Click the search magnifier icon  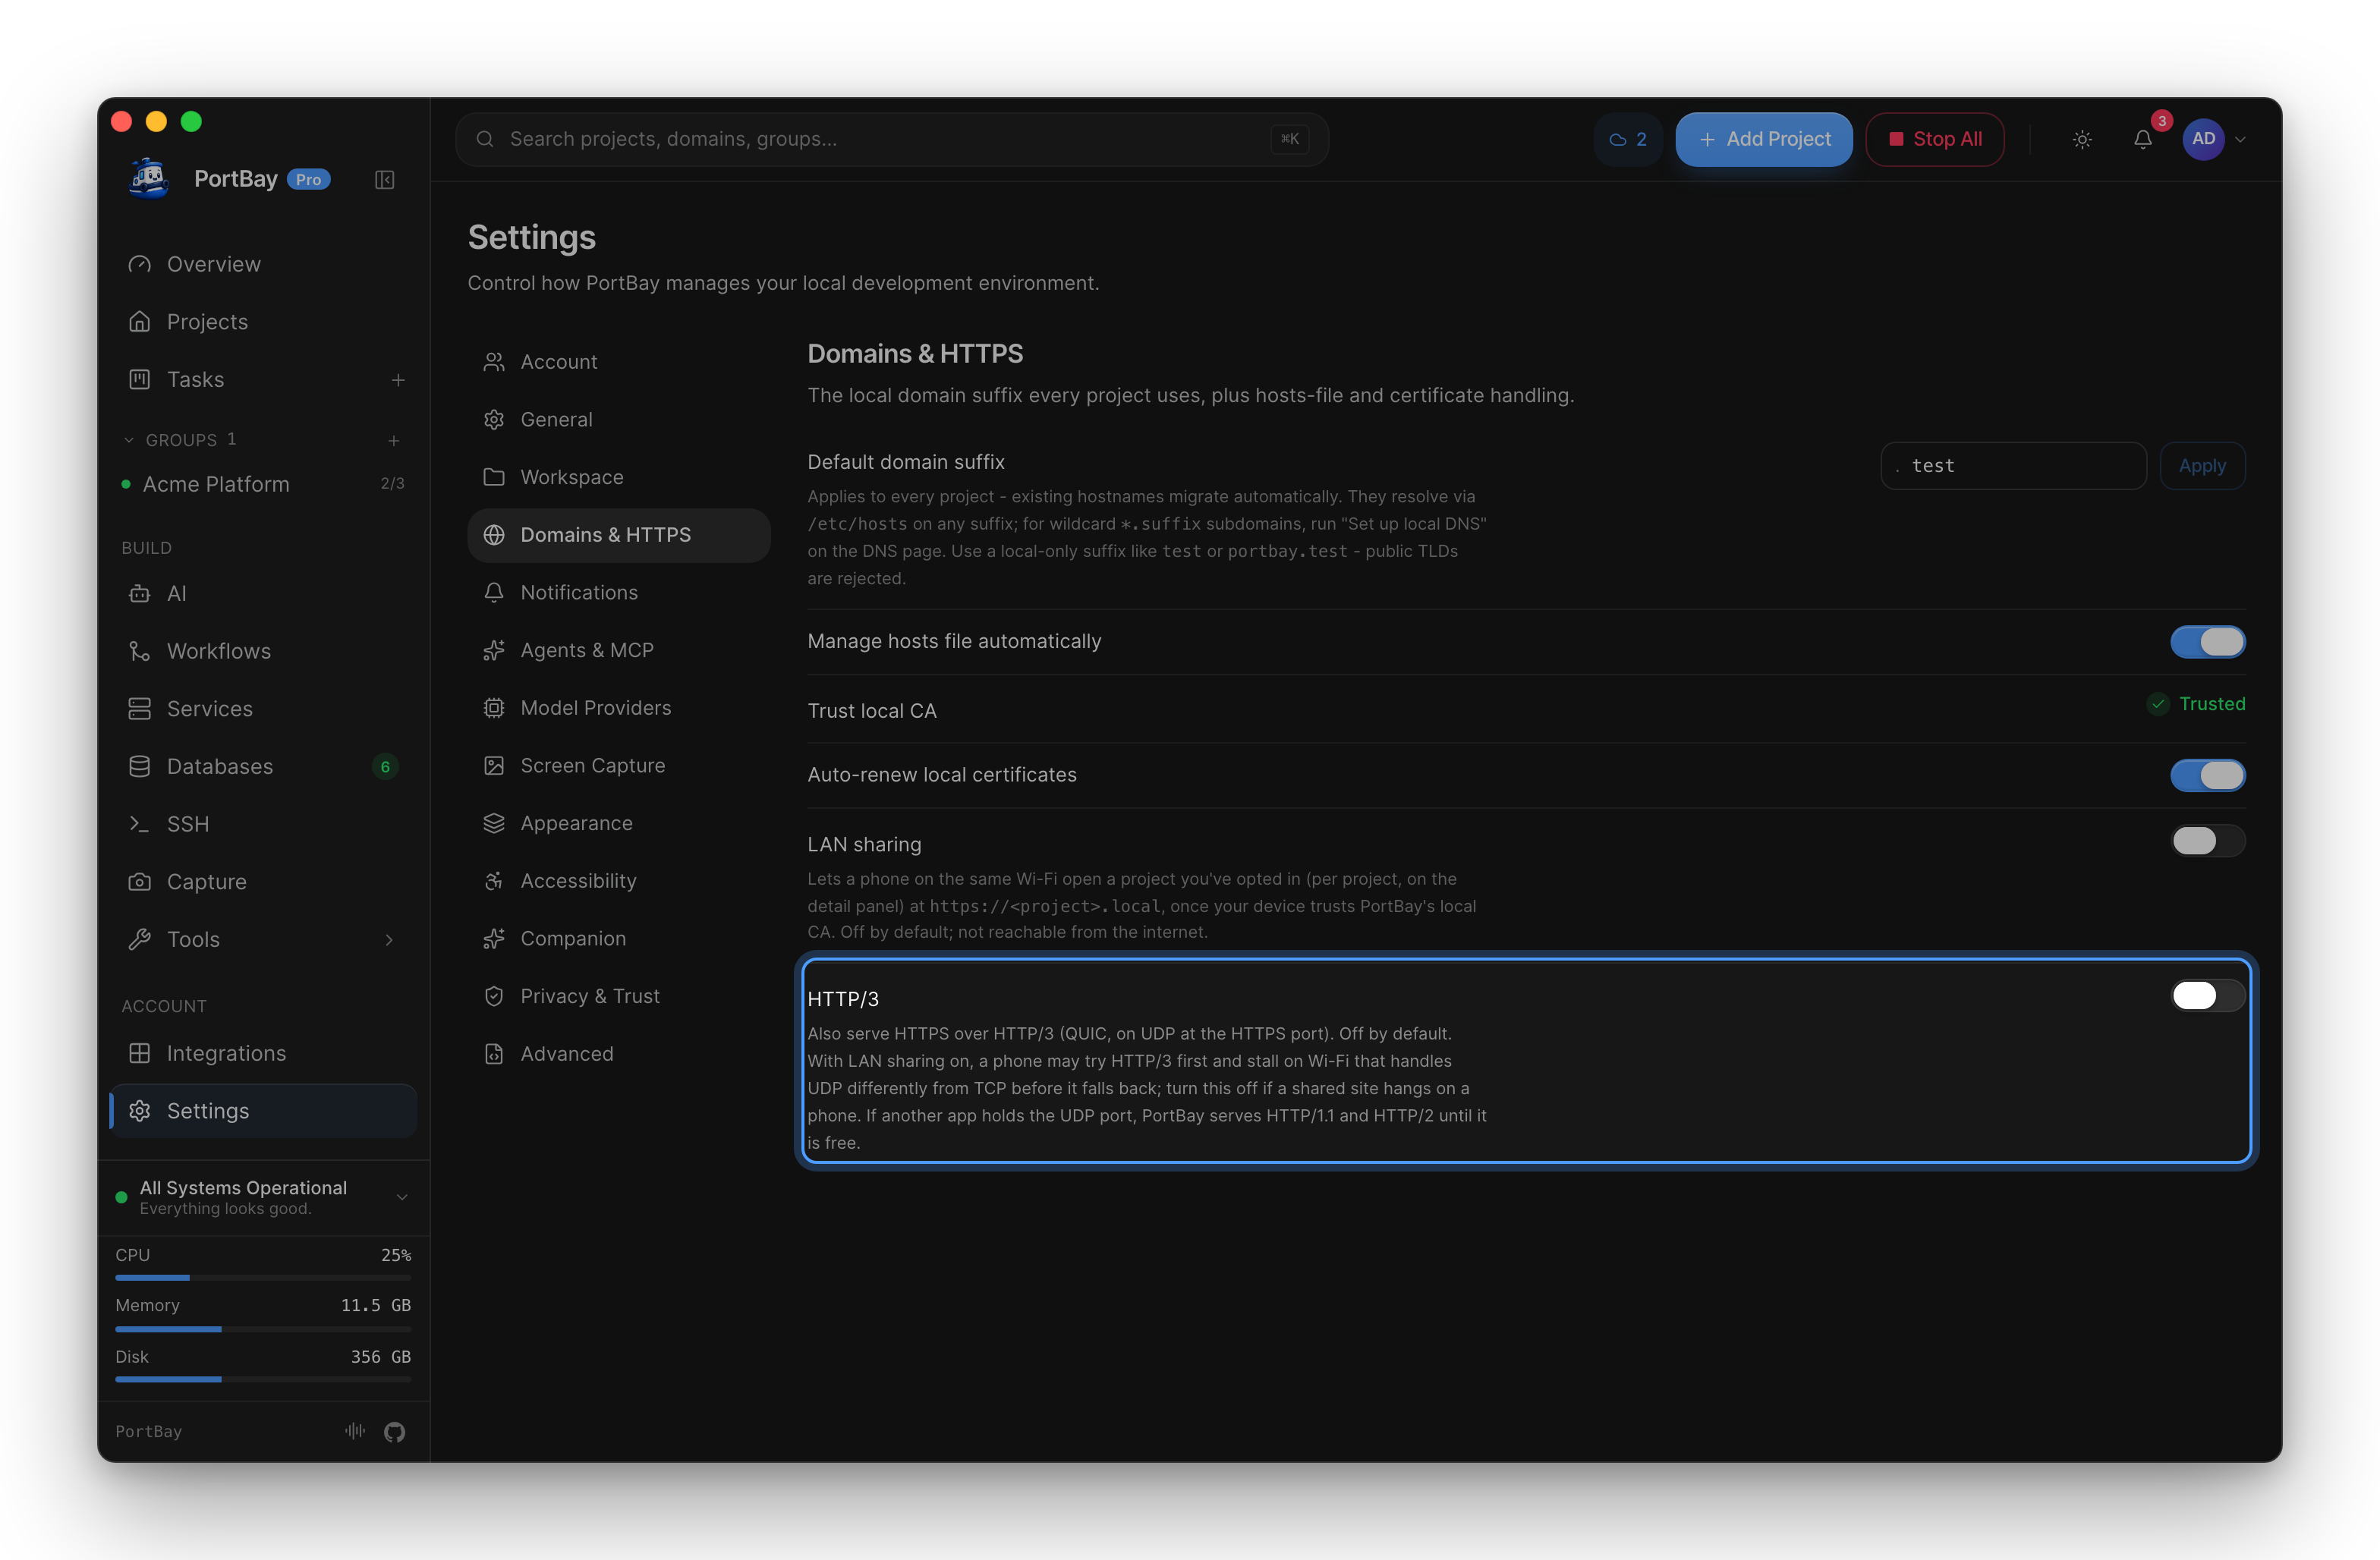click(x=485, y=139)
